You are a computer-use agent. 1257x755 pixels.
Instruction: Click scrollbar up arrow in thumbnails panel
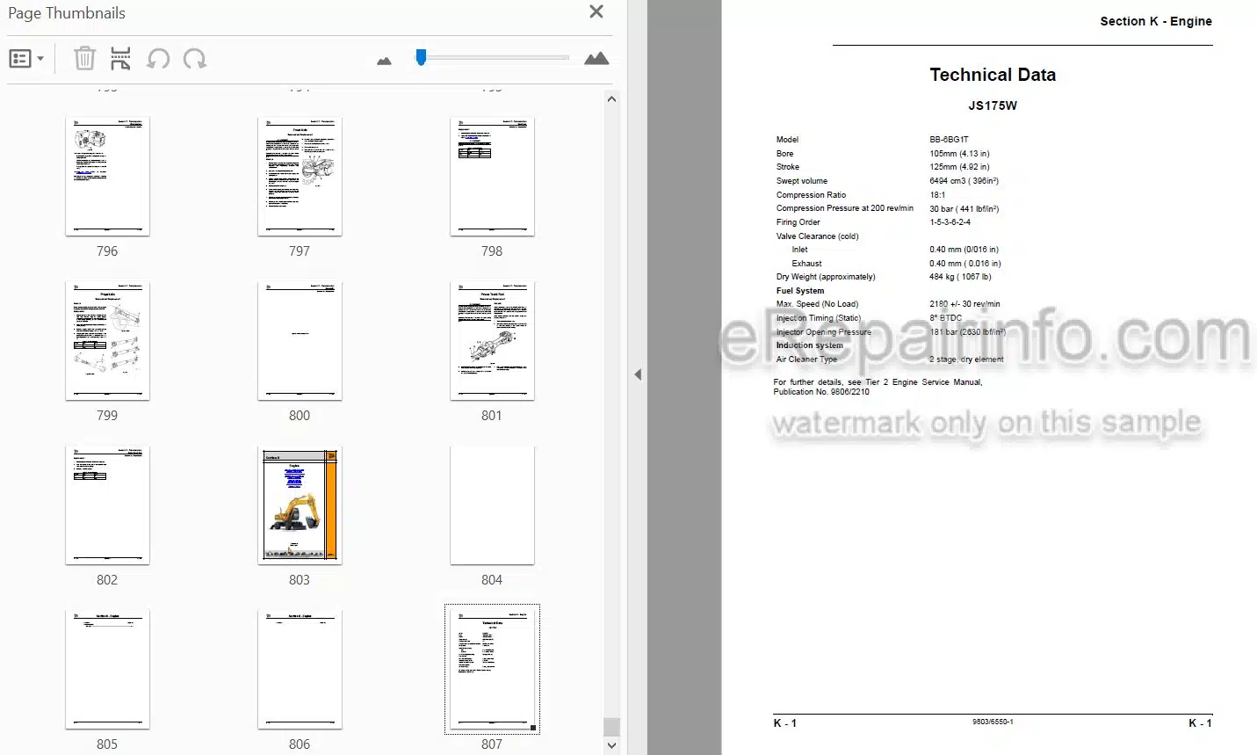[611, 99]
